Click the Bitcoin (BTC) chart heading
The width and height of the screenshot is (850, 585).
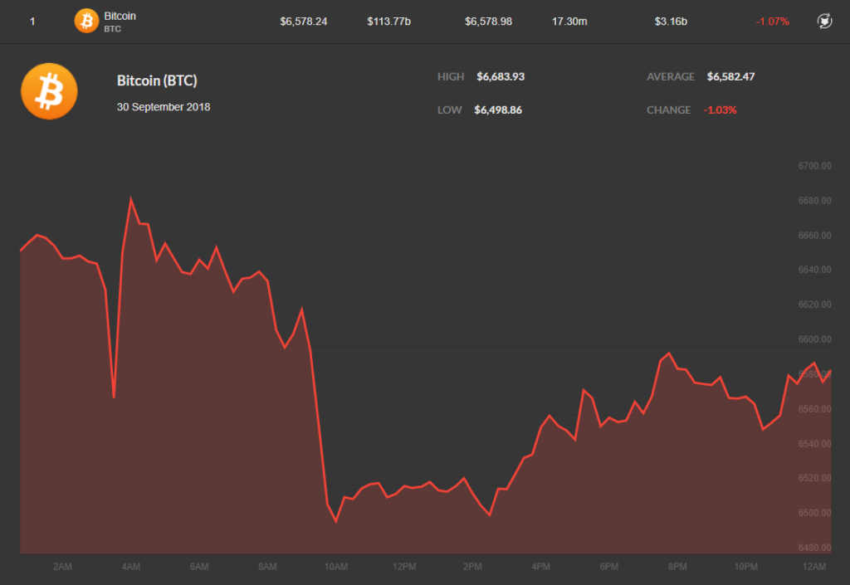tap(157, 80)
